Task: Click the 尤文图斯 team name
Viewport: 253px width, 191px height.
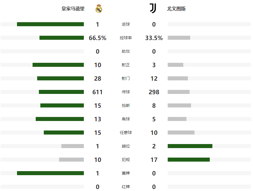Action: pos(176,9)
